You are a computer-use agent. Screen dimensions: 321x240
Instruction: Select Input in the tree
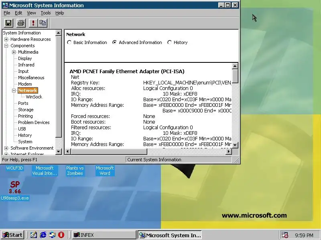coord(23,71)
